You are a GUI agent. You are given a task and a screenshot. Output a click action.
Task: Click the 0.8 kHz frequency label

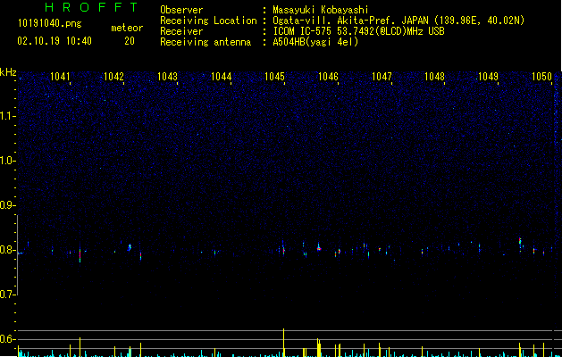coord(7,250)
